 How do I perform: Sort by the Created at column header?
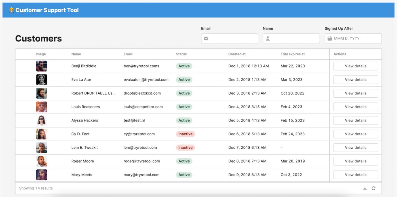237,54
